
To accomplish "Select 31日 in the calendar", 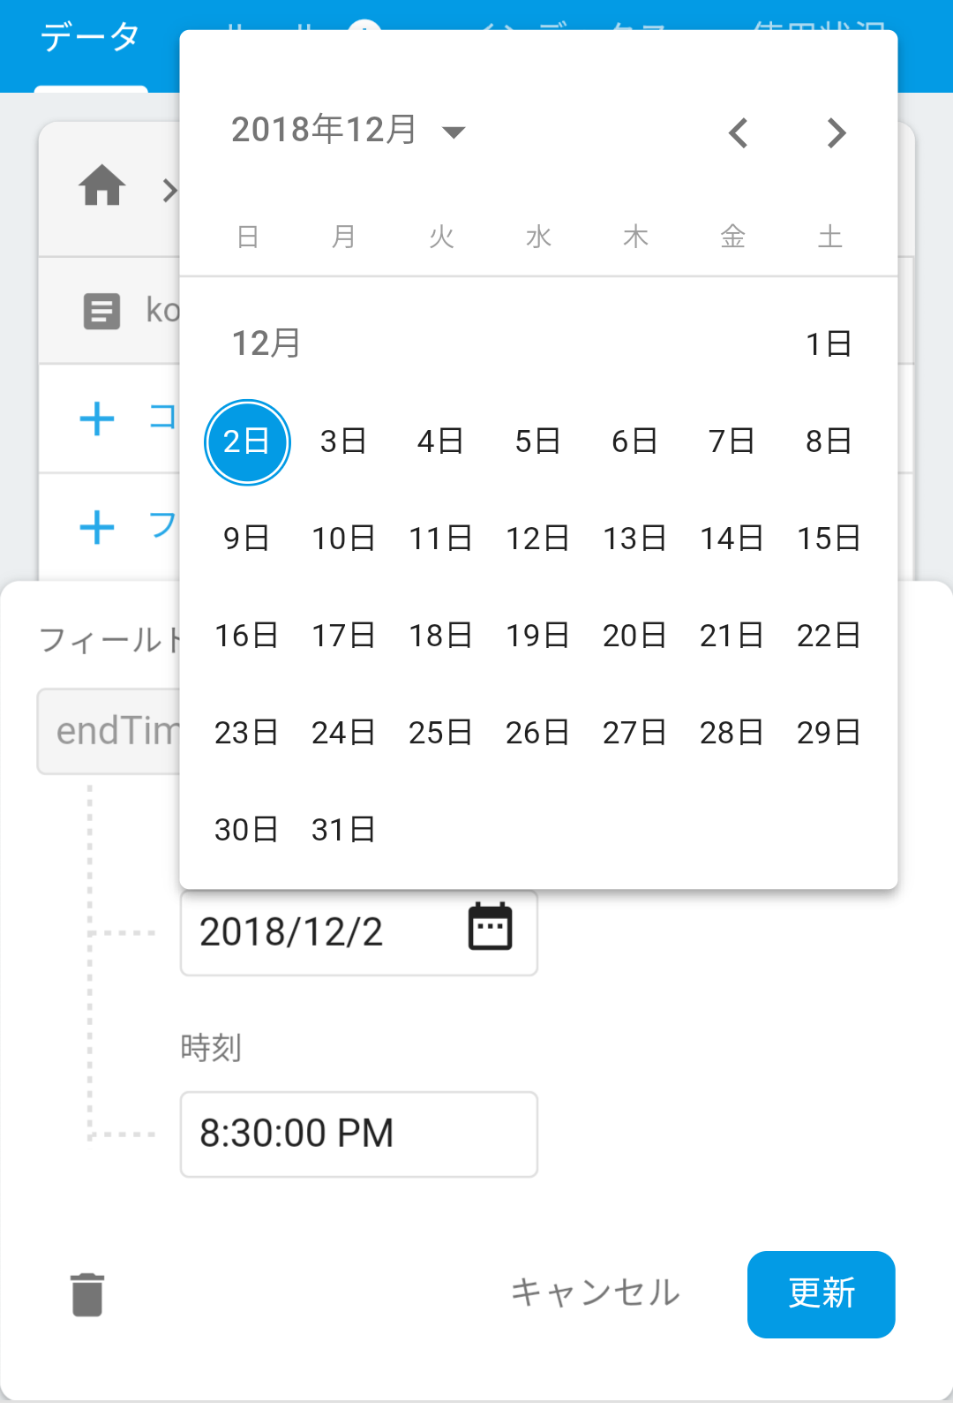I will tap(344, 828).
